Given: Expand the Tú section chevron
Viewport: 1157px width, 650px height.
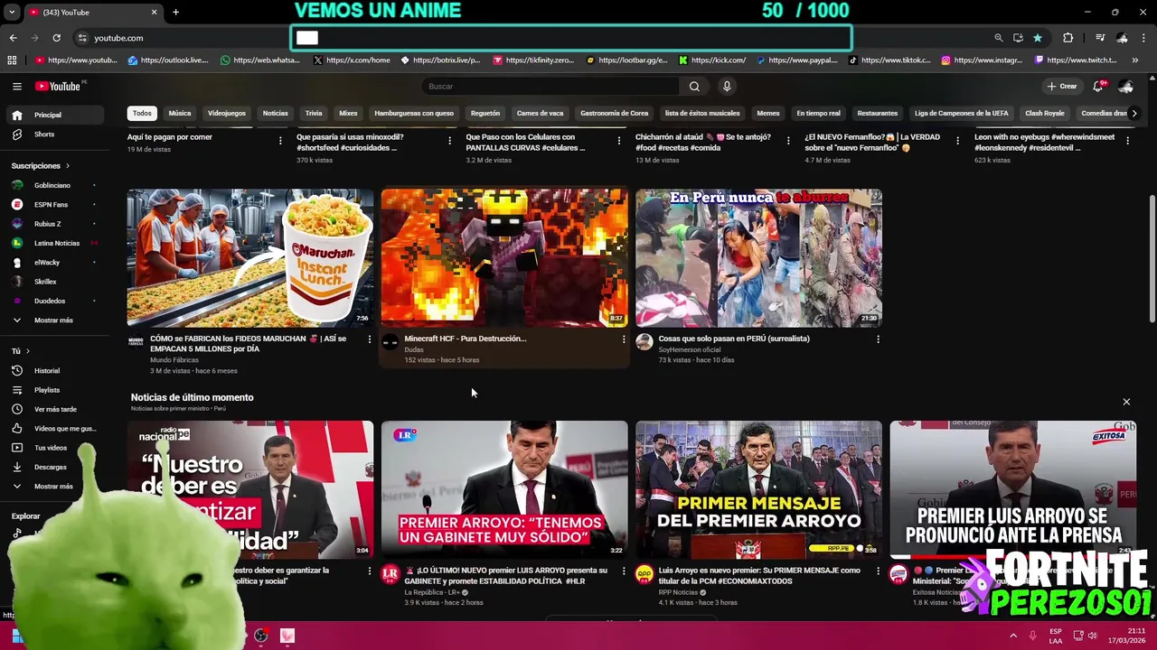Looking at the screenshot, I should pos(27,351).
